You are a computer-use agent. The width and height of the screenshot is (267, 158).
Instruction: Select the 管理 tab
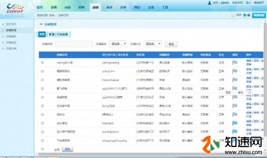point(42,35)
